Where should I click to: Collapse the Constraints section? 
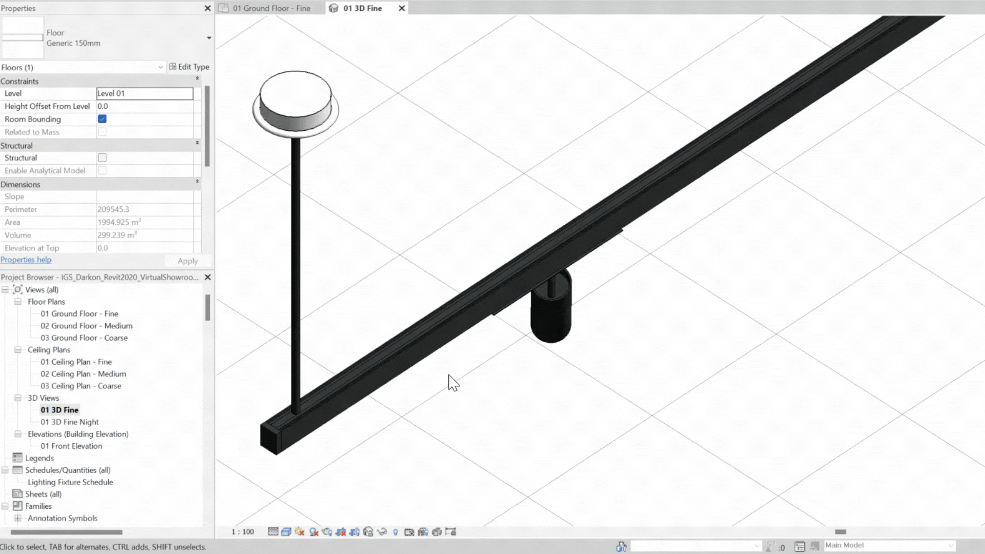point(197,78)
